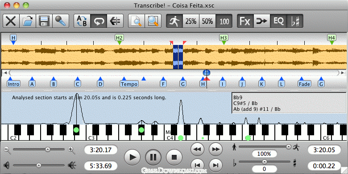Click the Tempo marker

click(129, 84)
